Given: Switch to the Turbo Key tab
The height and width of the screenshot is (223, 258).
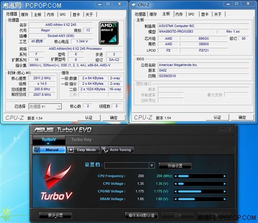Looking at the screenshot, I should click(82, 140).
